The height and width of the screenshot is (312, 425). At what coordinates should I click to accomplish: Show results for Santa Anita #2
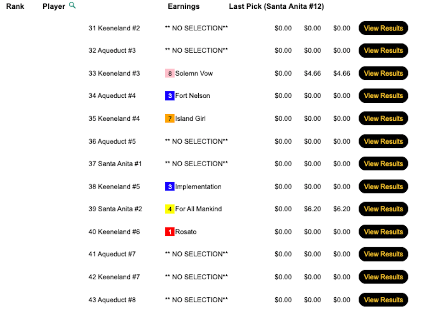(383, 209)
